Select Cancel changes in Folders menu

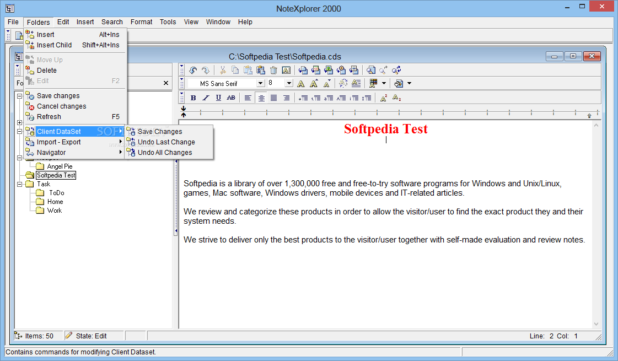[x=75, y=106]
